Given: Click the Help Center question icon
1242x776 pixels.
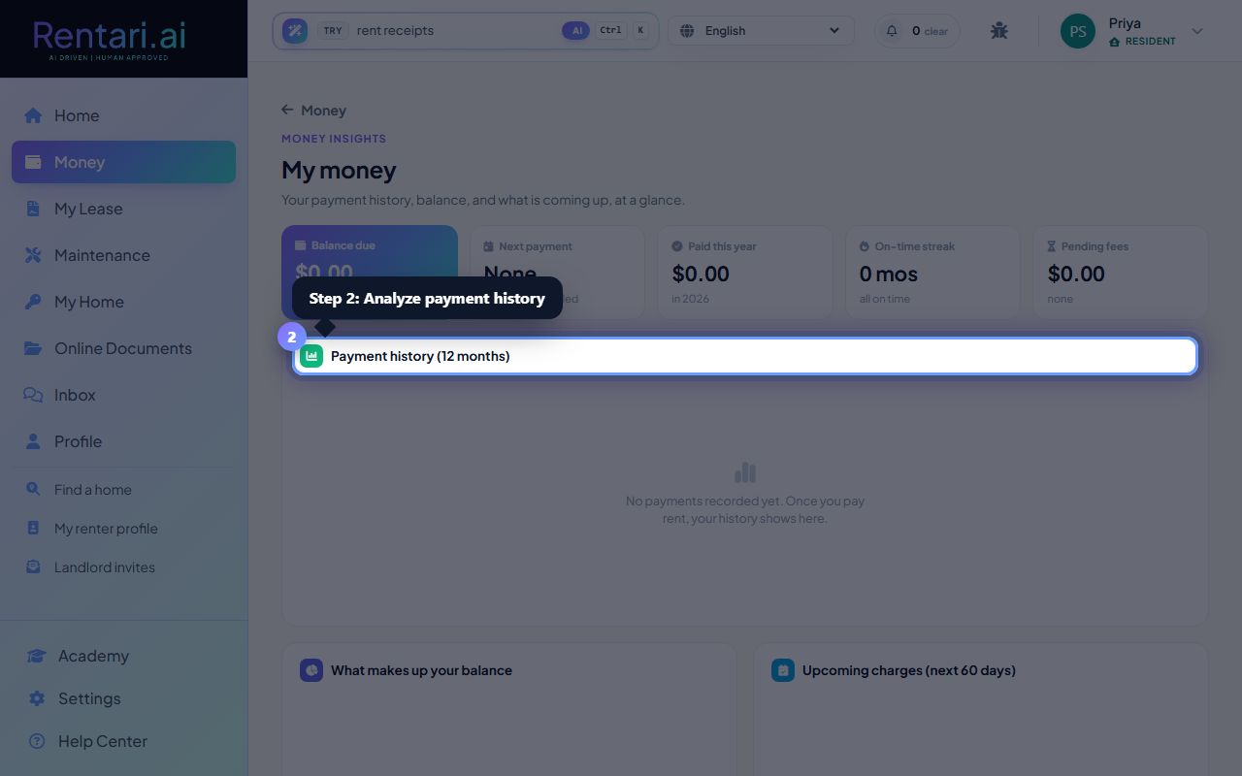Looking at the screenshot, I should click(x=37, y=741).
